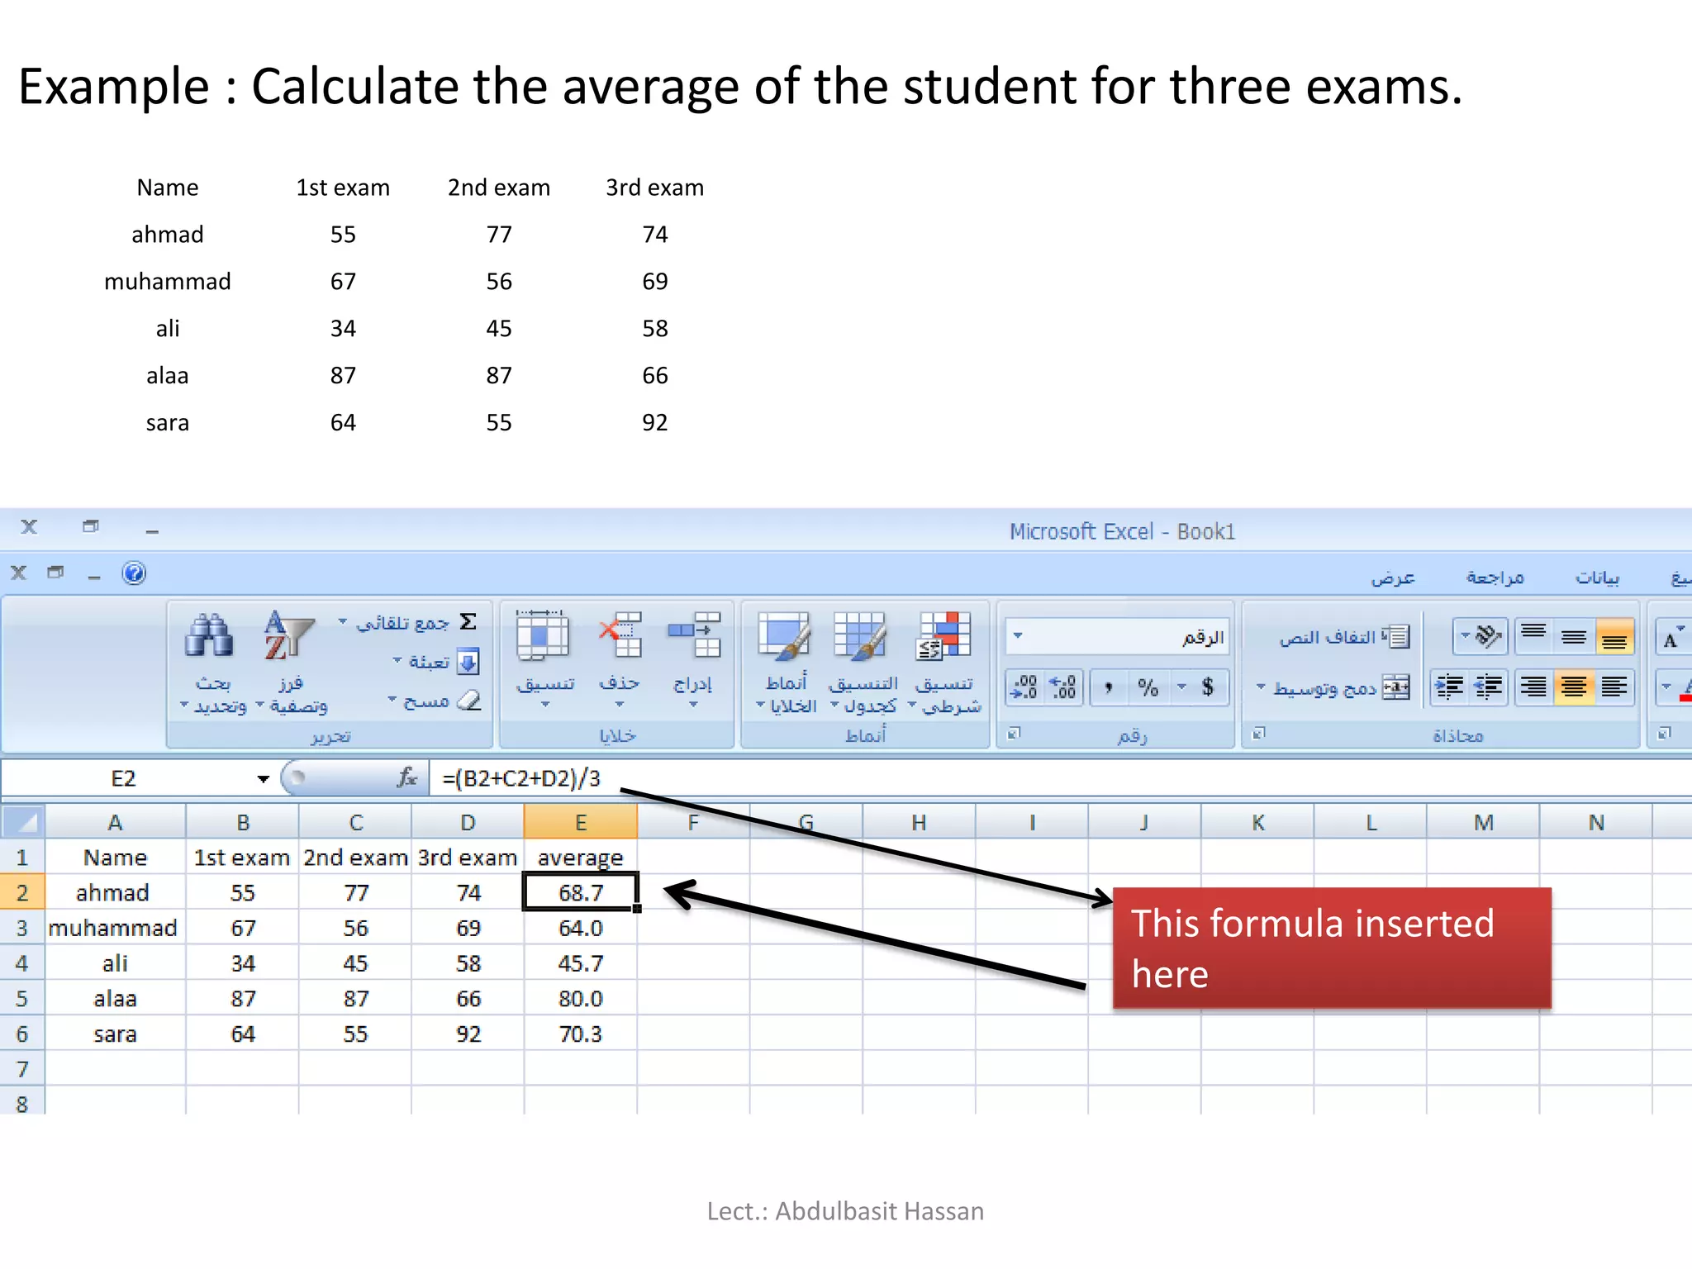Open Find & Select binoculars tool

[210, 636]
